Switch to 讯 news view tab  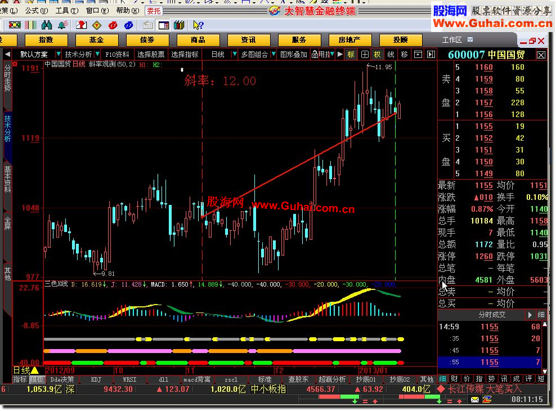tap(504, 379)
